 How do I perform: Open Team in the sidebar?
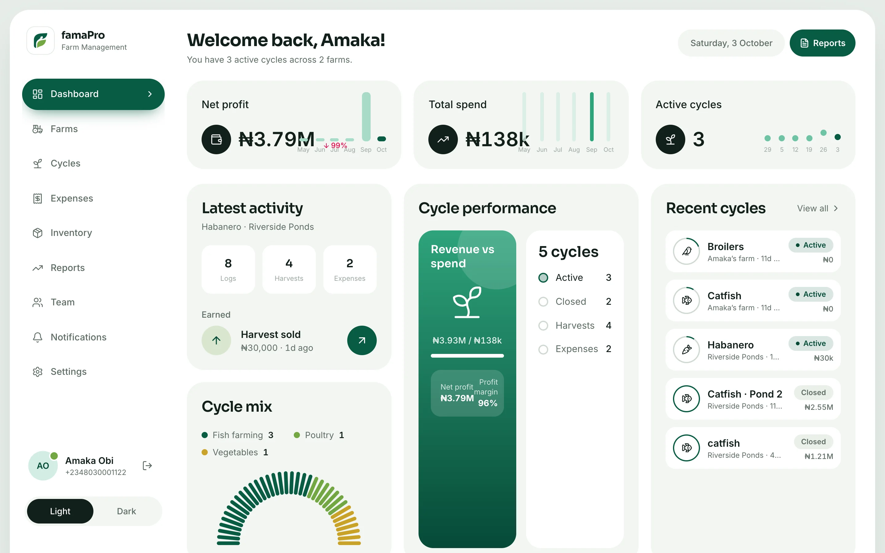click(93, 303)
